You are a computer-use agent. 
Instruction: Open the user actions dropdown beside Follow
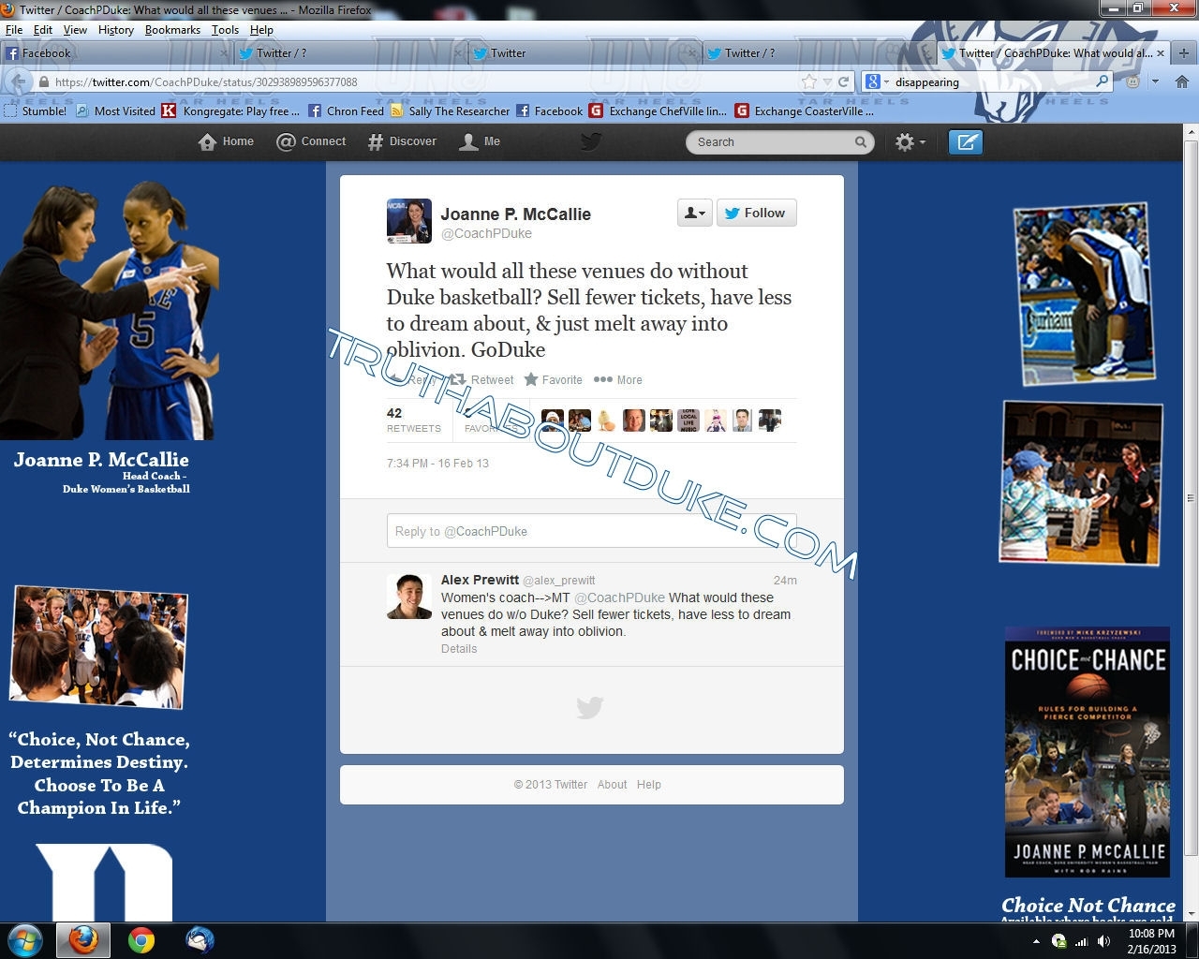pos(695,213)
